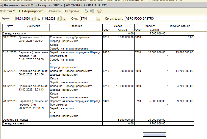Viewport: 207px width, 139px height.
Task: Open calendar for end date 31.03.2026
Action: coord(59,19)
